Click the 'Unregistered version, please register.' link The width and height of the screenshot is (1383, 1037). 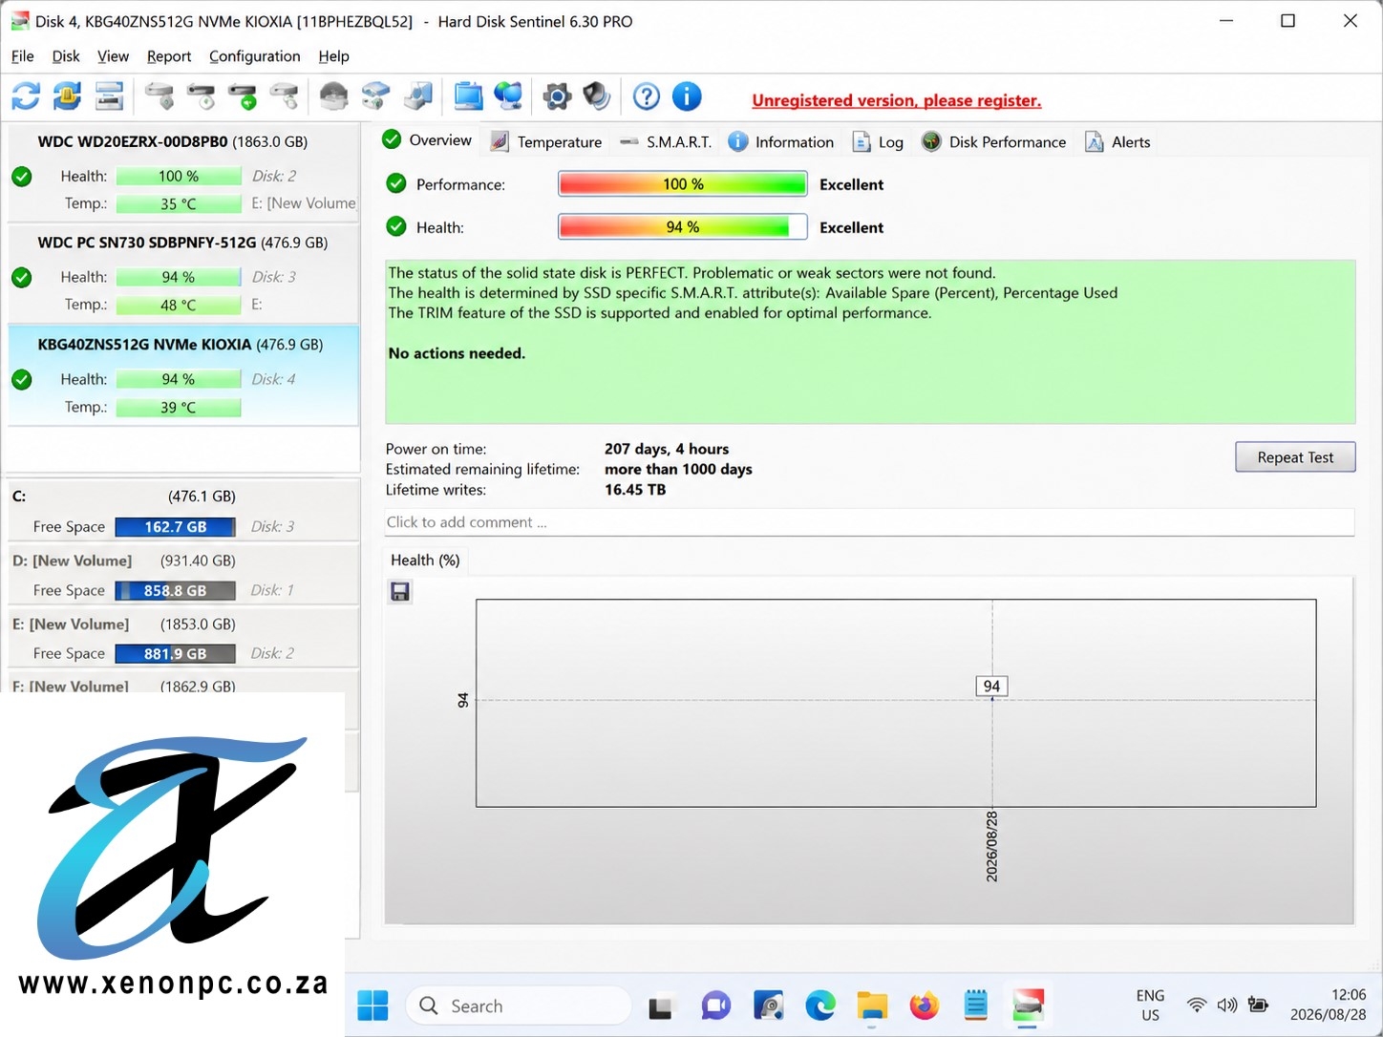pyautogui.click(x=896, y=100)
